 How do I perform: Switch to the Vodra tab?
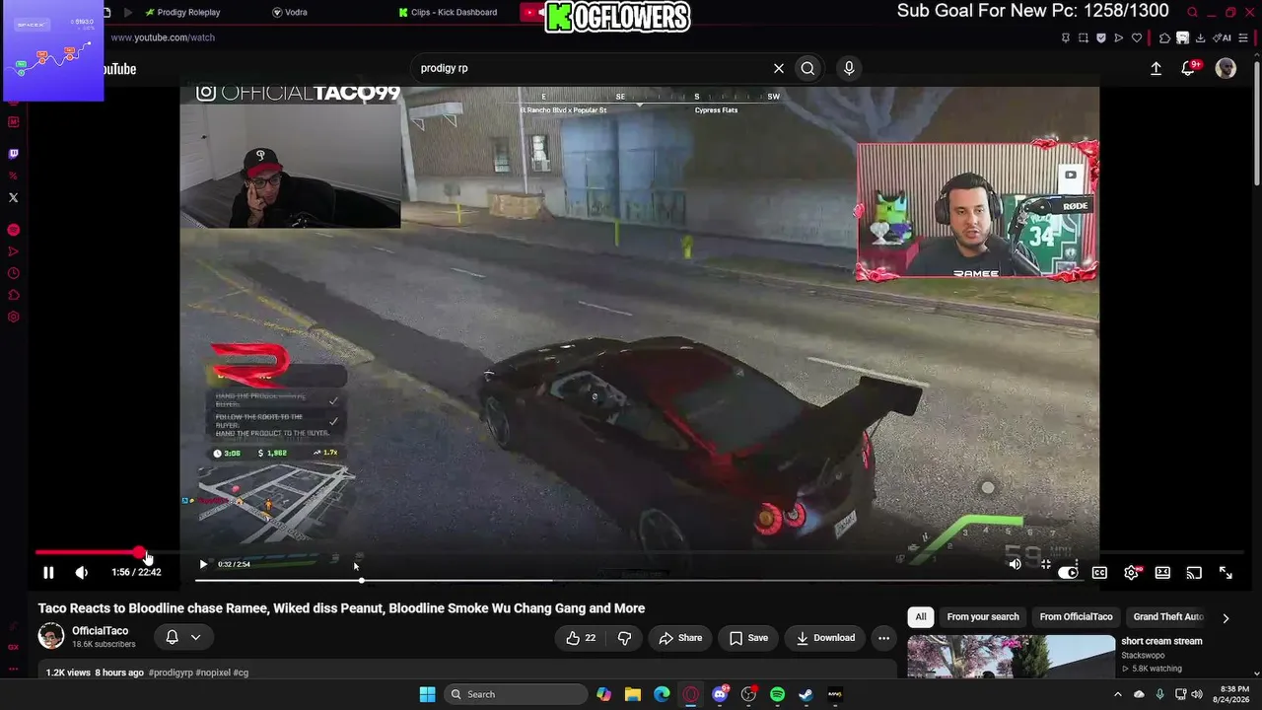tap(290, 12)
